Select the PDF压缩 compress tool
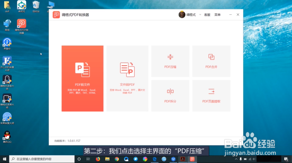The image size is (292, 163). tap(170, 61)
